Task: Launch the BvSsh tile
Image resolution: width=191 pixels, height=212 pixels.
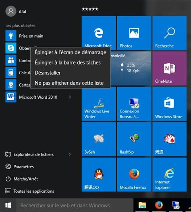Action: pos(99,139)
